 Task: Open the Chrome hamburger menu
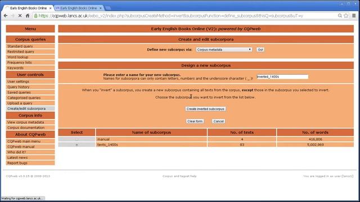(x=354, y=16)
